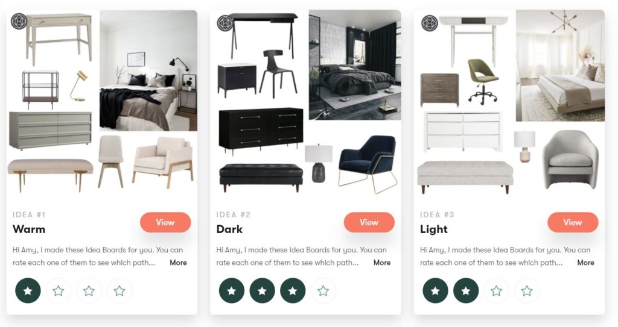The height and width of the screenshot is (327, 618).
Task: Click the round logo badge on Warm board
Action: [19, 21]
